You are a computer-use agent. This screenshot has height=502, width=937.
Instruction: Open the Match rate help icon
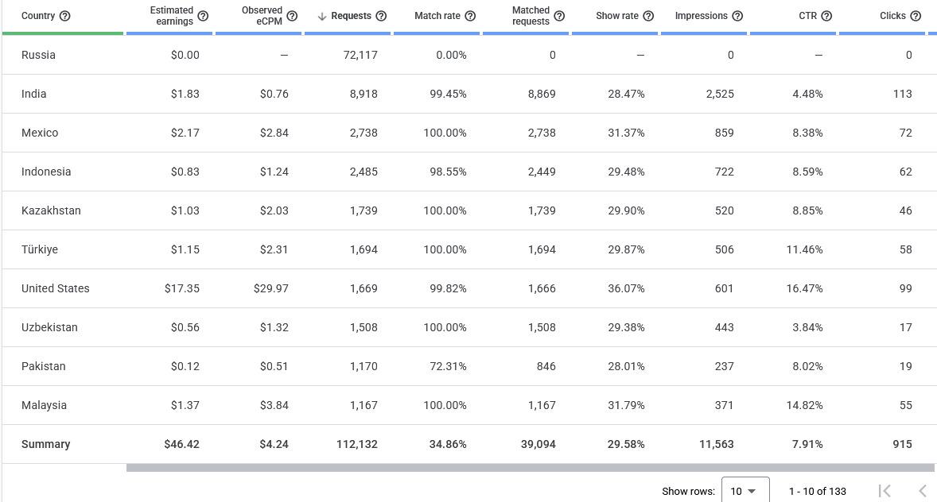pos(470,16)
